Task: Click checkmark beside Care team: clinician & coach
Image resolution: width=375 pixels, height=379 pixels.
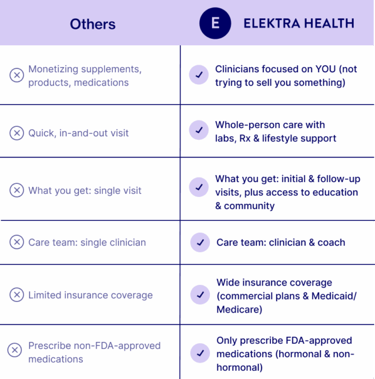Action: pyautogui.click(x=200, y=242)
